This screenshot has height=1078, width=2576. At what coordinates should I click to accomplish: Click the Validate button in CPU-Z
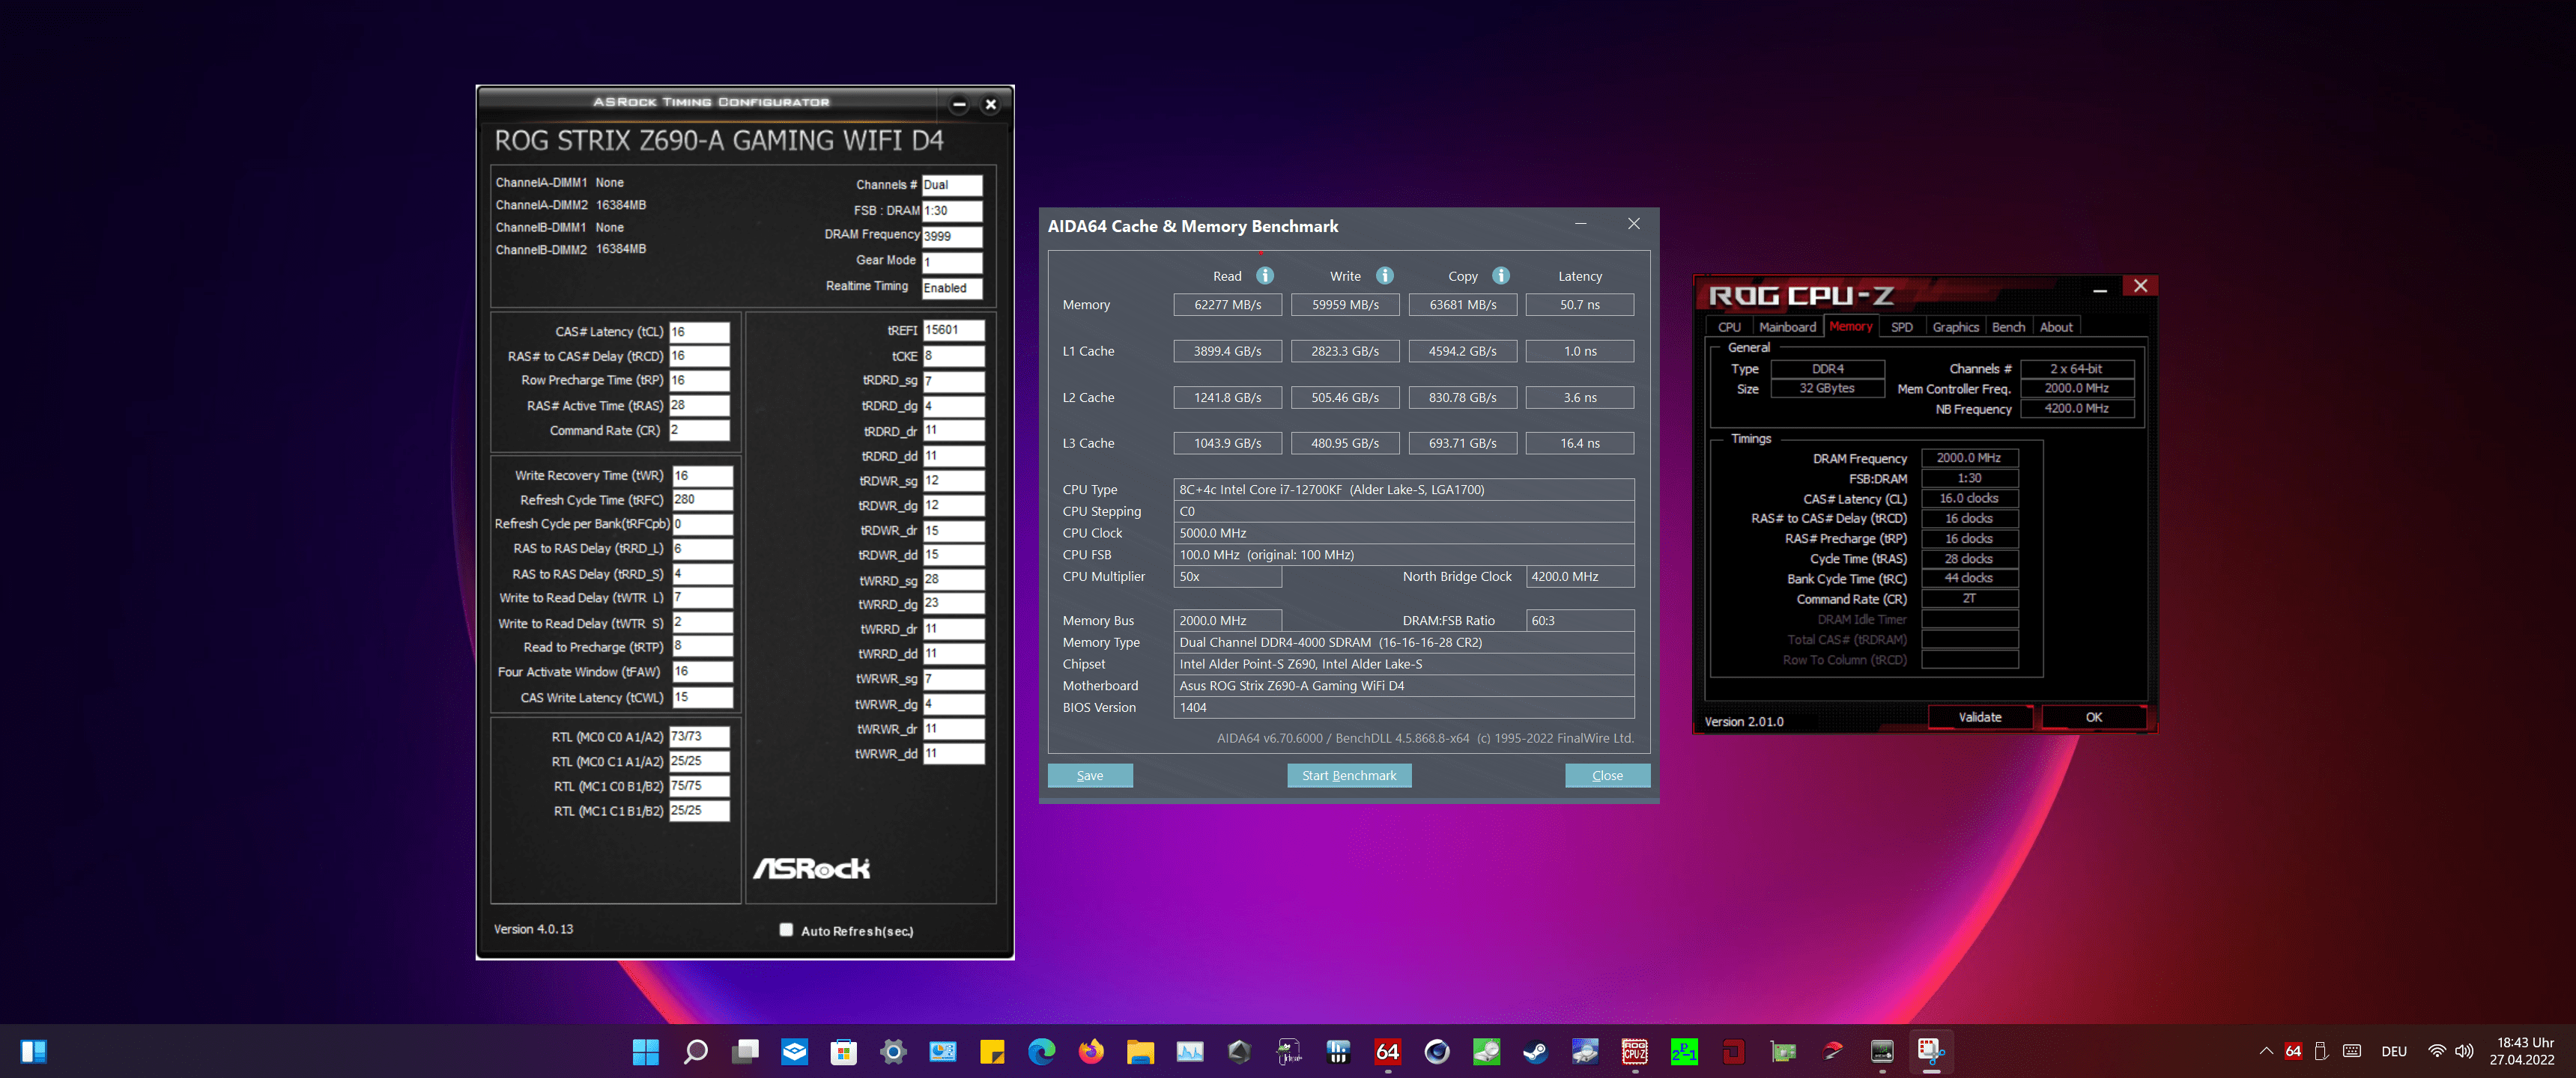tap(1979, 717)
